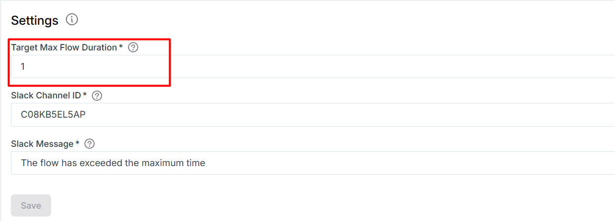The height and width of the screenshot is (221, 615).
Task: Click the grayed-out Save button
Action: (31, 205)
